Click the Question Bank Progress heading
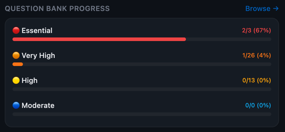The image size is (285, 132). pos(57,9)
